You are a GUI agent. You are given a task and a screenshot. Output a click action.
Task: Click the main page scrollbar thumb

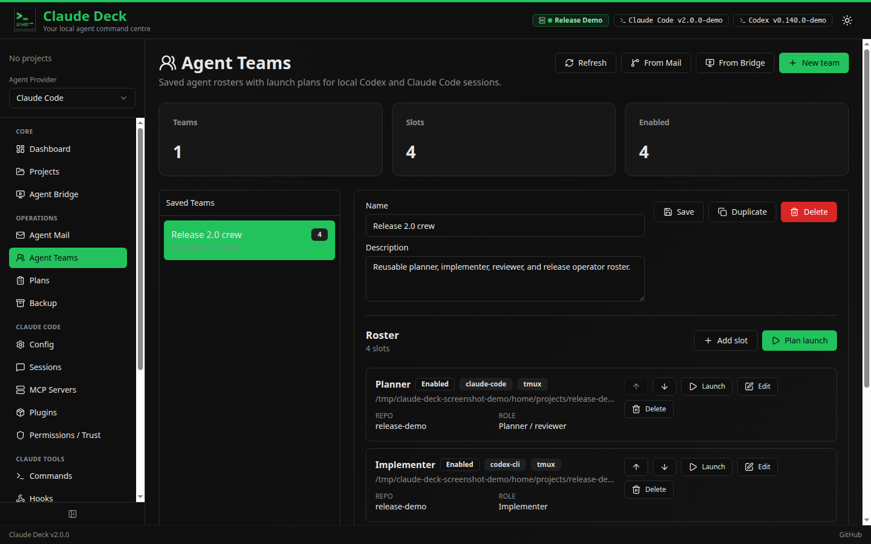[x=866, y=218]
